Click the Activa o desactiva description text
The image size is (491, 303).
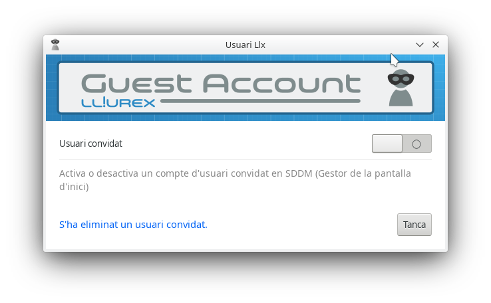(235, 180)
